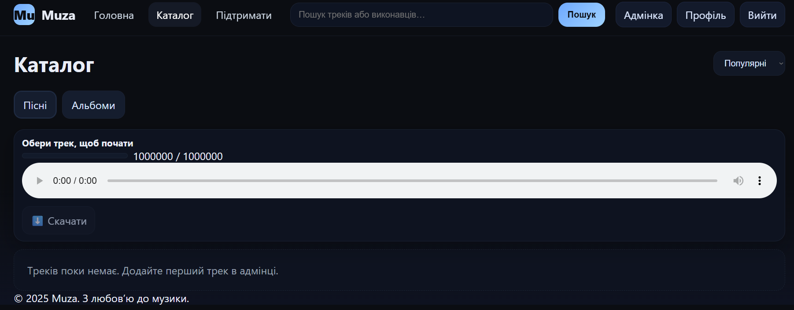Viewport: 794px width, 310px height.
Task: Log out with Вийти button
Action: pos(762,15)
